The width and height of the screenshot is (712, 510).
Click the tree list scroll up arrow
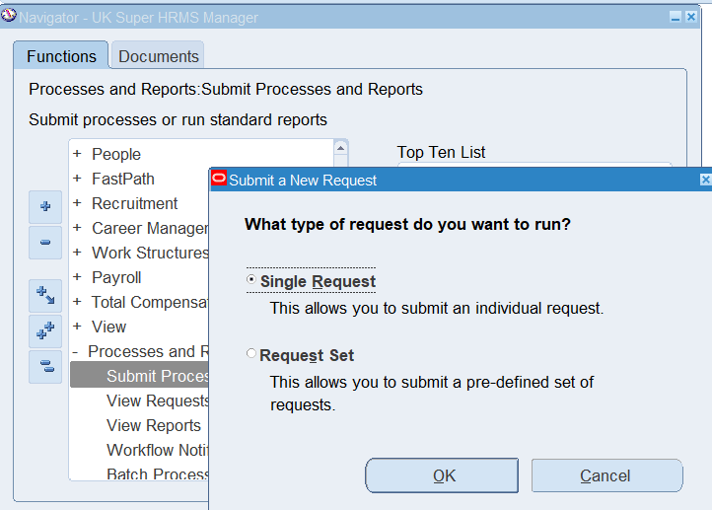[340, 148]
